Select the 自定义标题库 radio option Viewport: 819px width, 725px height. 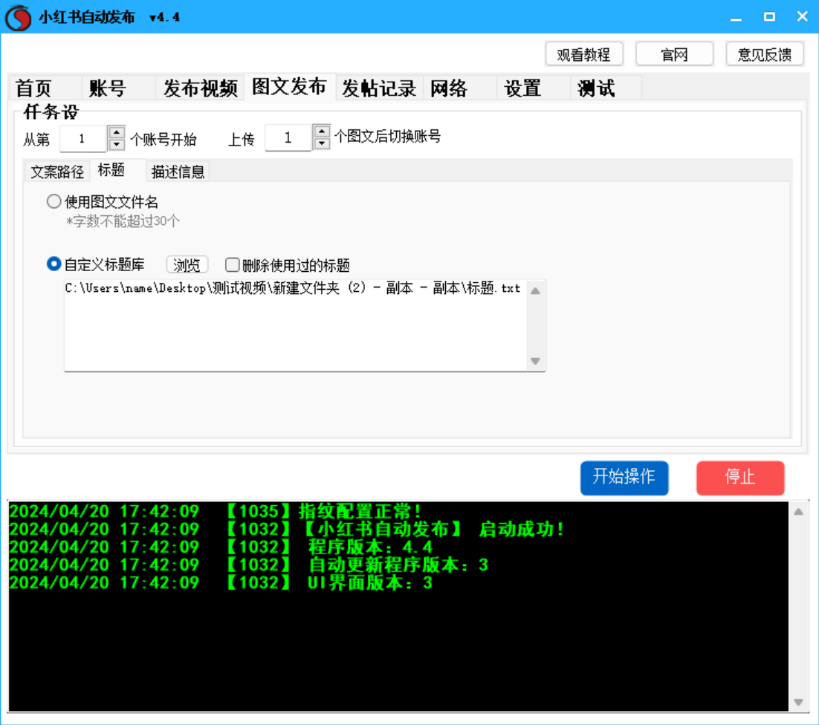tap(96, 264)
